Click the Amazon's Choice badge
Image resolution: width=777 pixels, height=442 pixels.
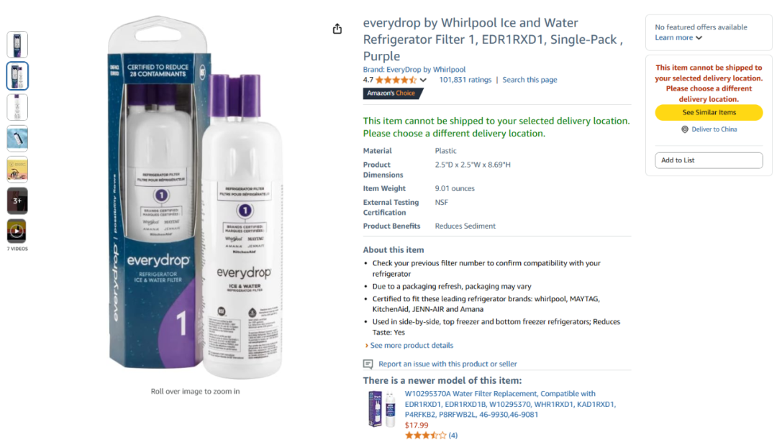393,93
